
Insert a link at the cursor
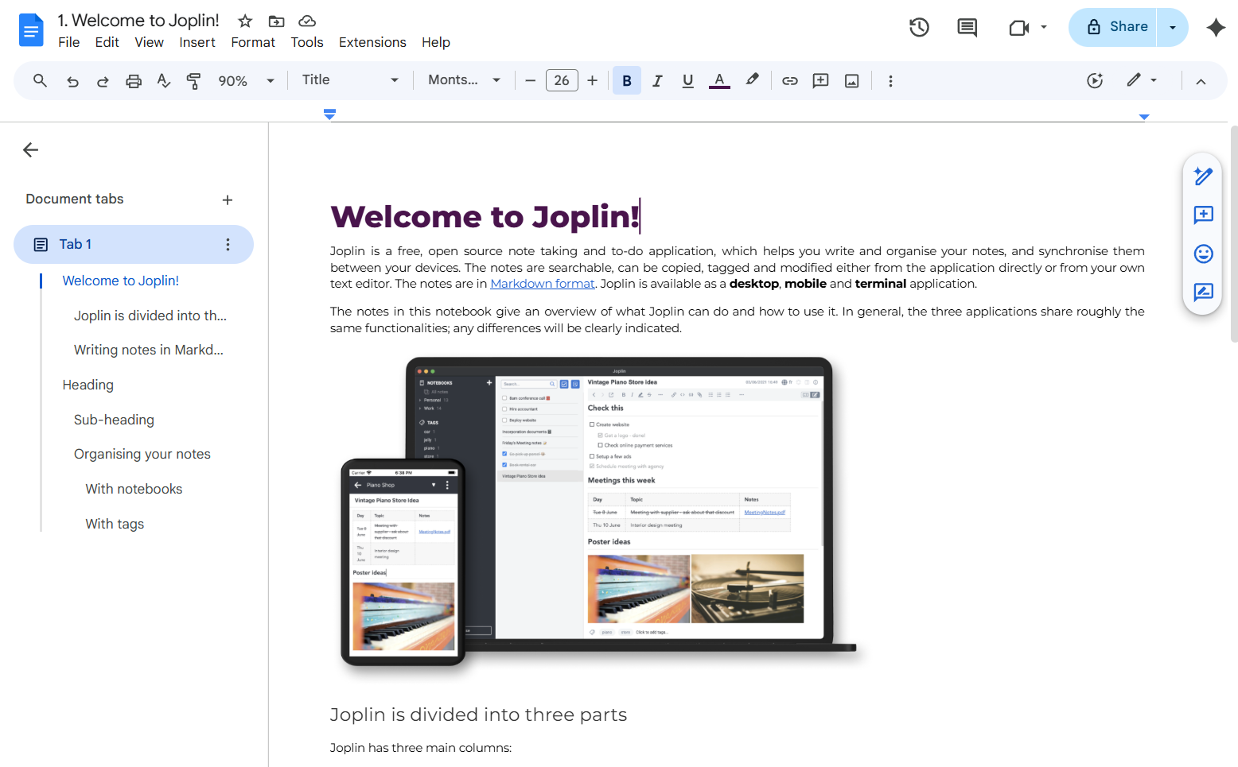click(x=789, y=80)
